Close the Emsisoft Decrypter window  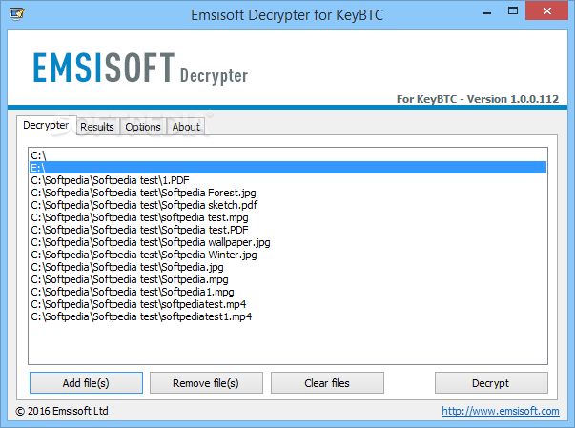[x=546, y=11]
